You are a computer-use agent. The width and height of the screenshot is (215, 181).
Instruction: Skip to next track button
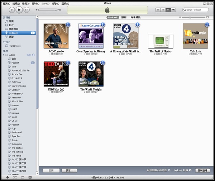pos(27,10)
